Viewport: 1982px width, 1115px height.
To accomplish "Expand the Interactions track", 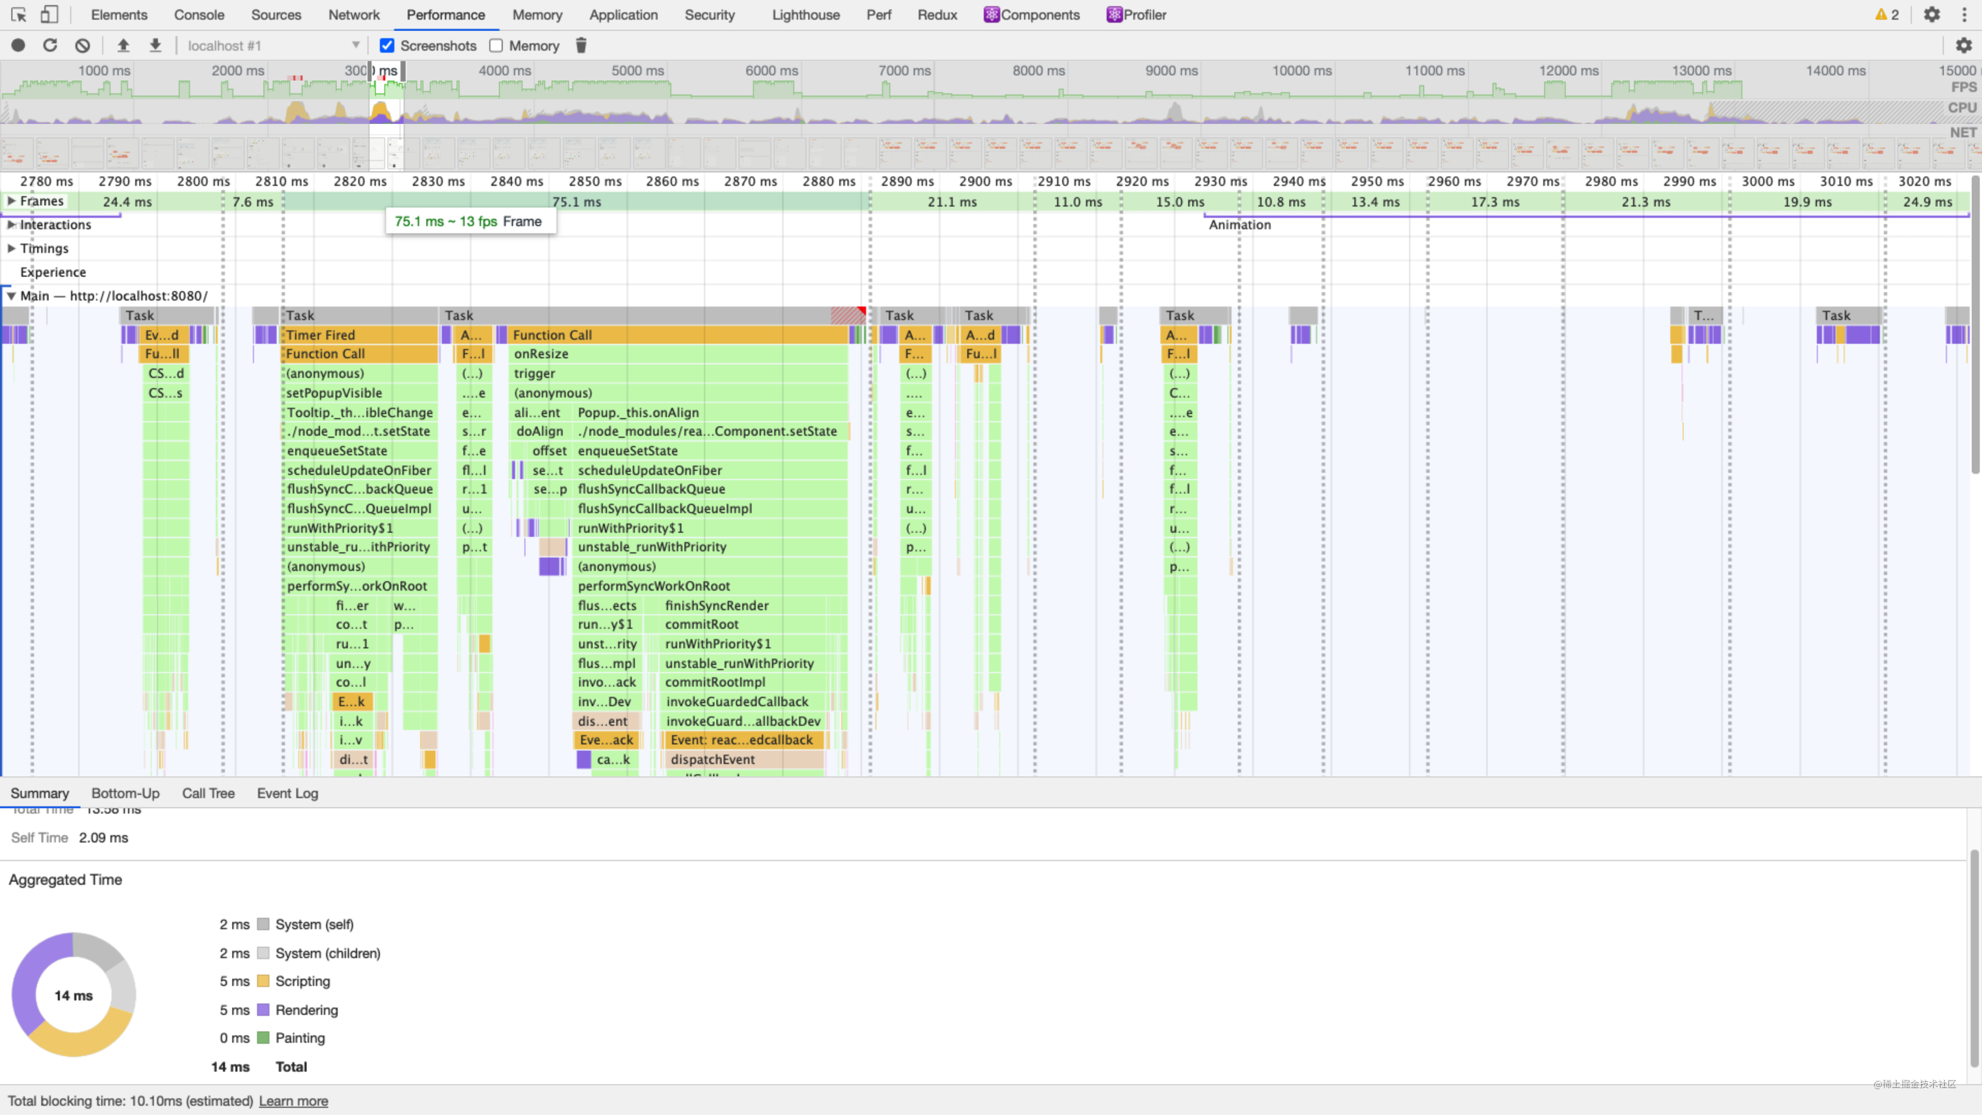I will tap(11, 225).
